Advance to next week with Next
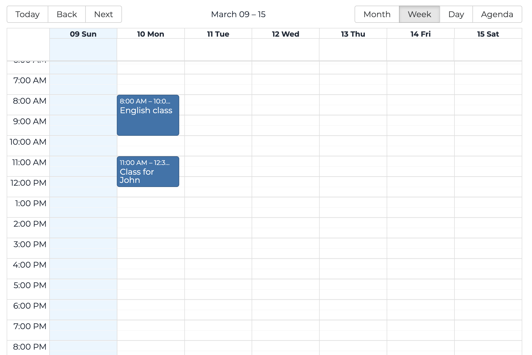 [x=103, y=14]
